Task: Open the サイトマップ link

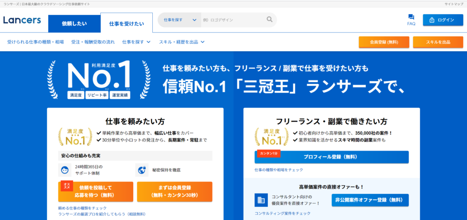Action: pyautogui.click(x=454, y=4)
